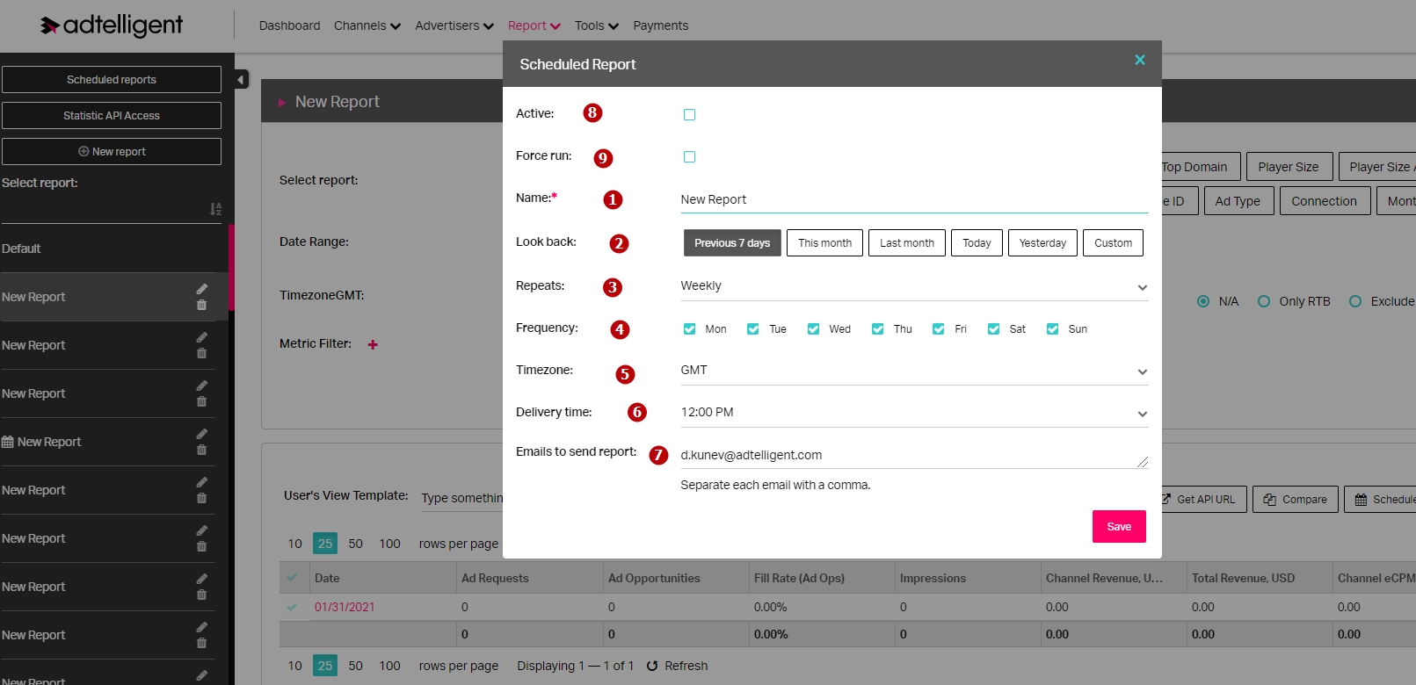Select This month look back
This screenshot has height=685, width=1416.
click(824, 243)
